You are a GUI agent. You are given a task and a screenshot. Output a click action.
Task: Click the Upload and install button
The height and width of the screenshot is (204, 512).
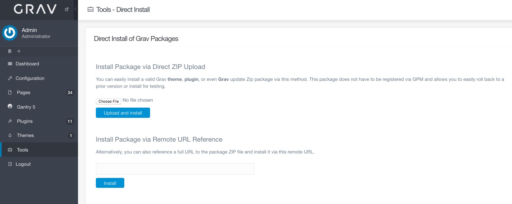click(123, 113)
